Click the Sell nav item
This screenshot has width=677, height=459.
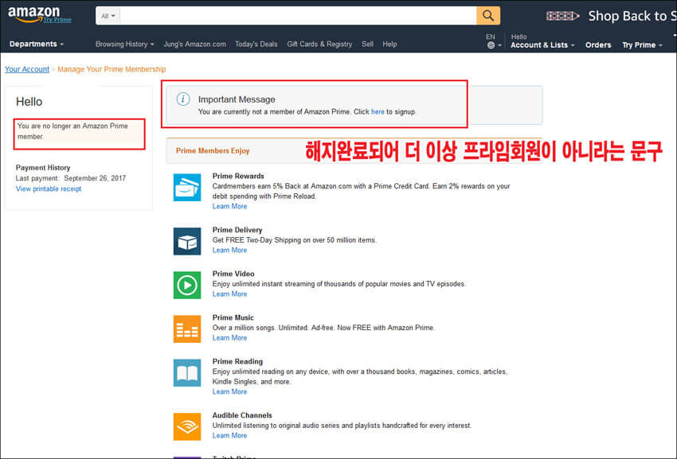pyautogui.click(x=367, y=44)
